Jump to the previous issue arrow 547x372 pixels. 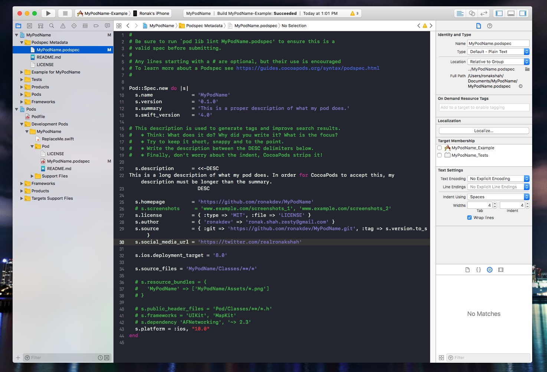[419, 26]
